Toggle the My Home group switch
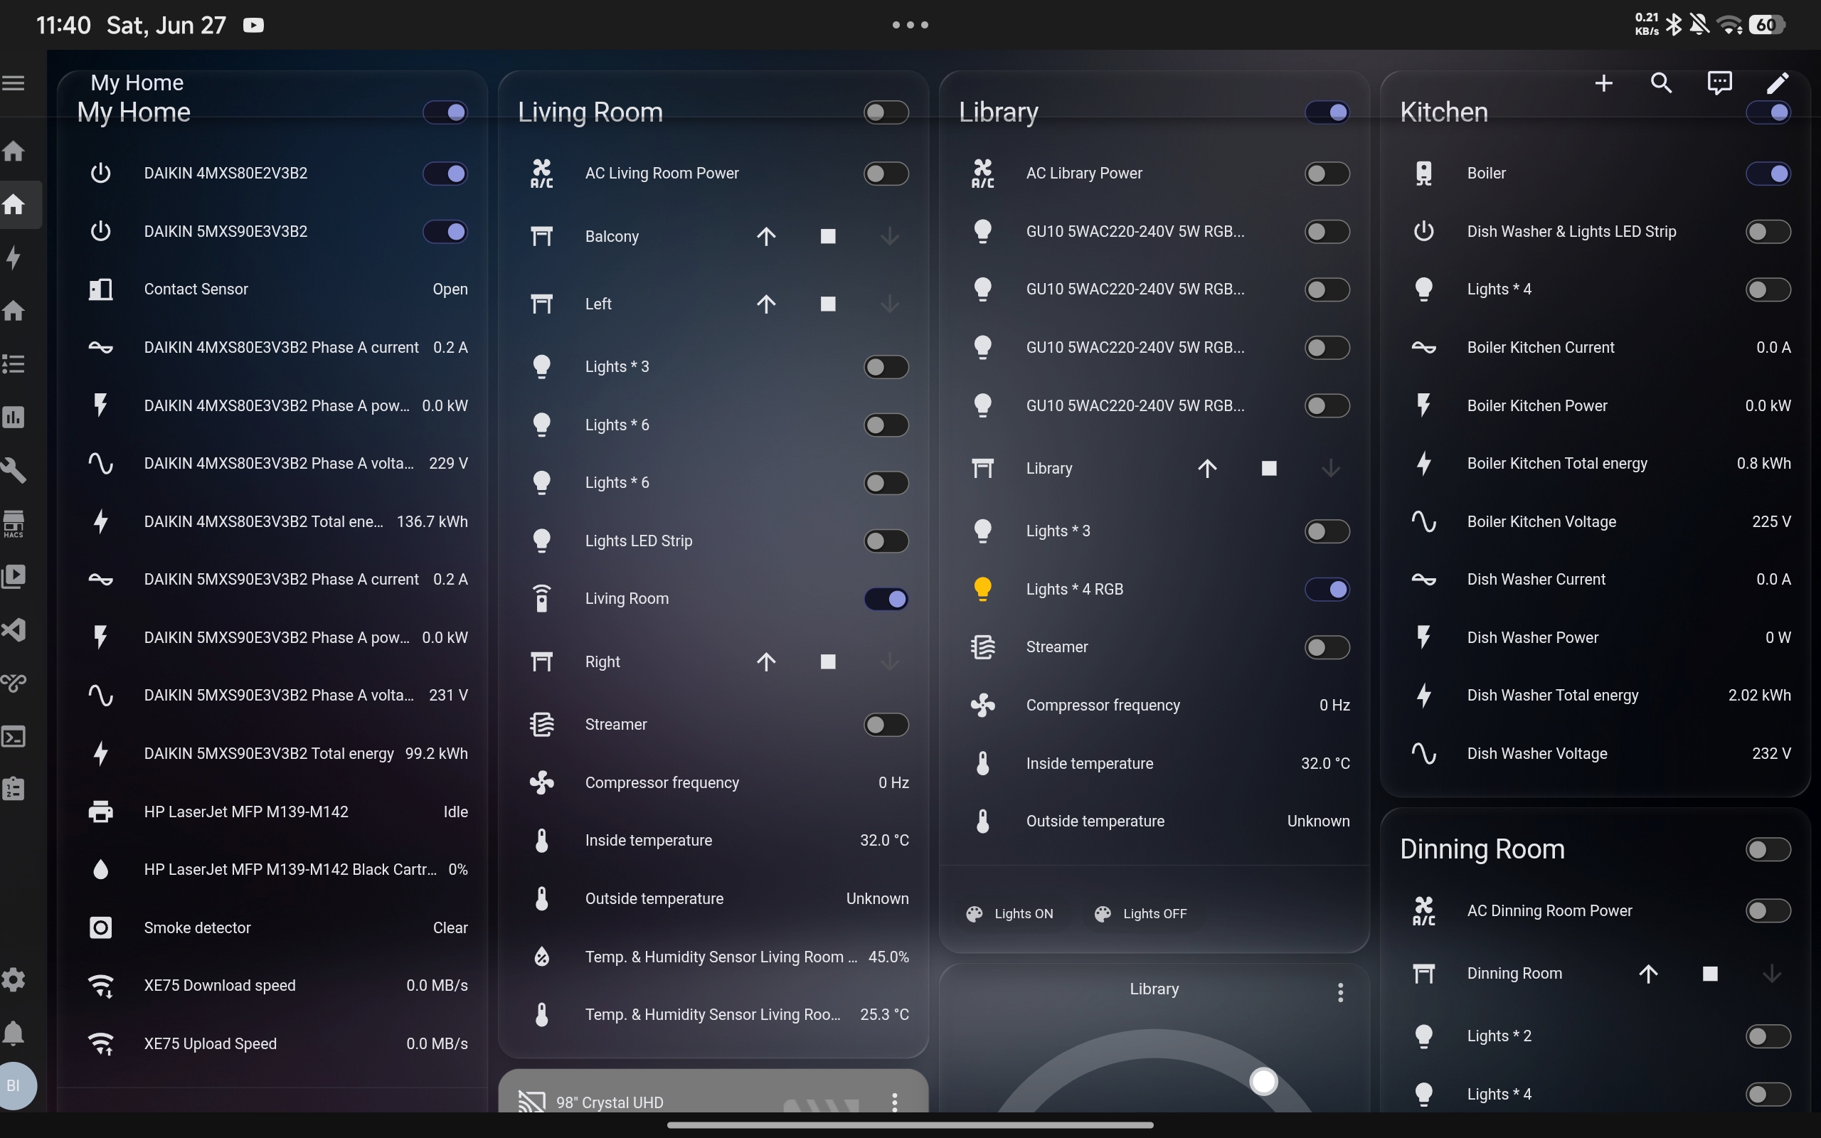This screenshot has width=1821, height=1138. coord(445,112)
